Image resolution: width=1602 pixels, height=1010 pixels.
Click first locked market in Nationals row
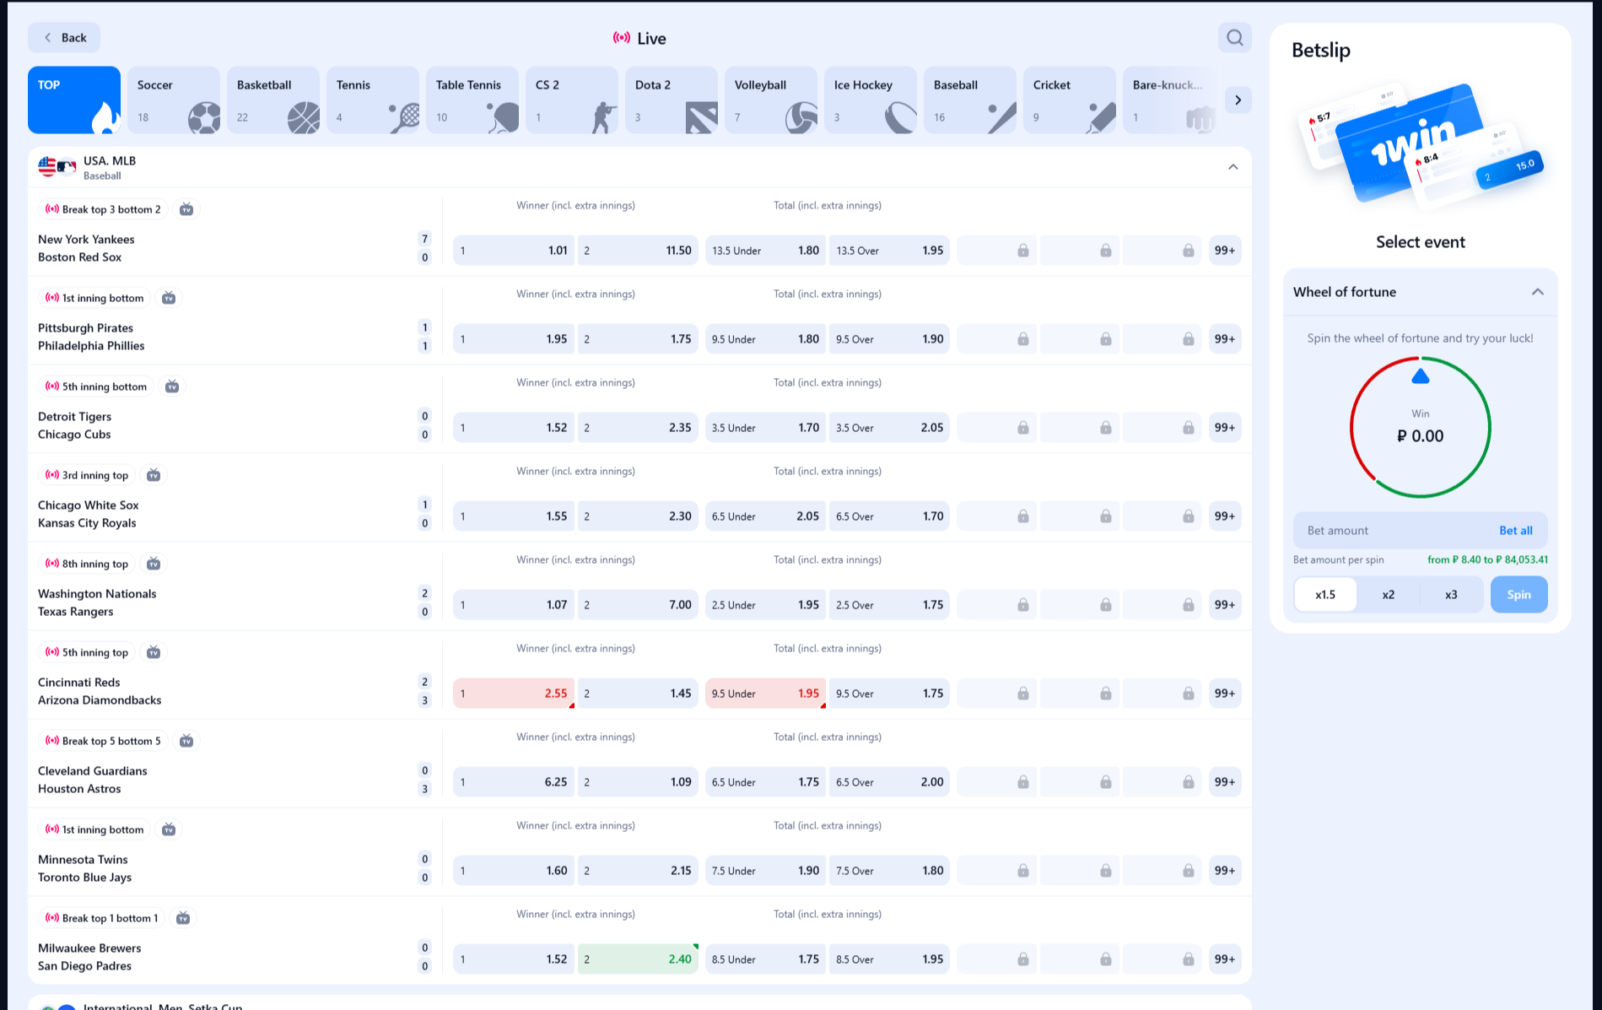(x=995, y=605)
